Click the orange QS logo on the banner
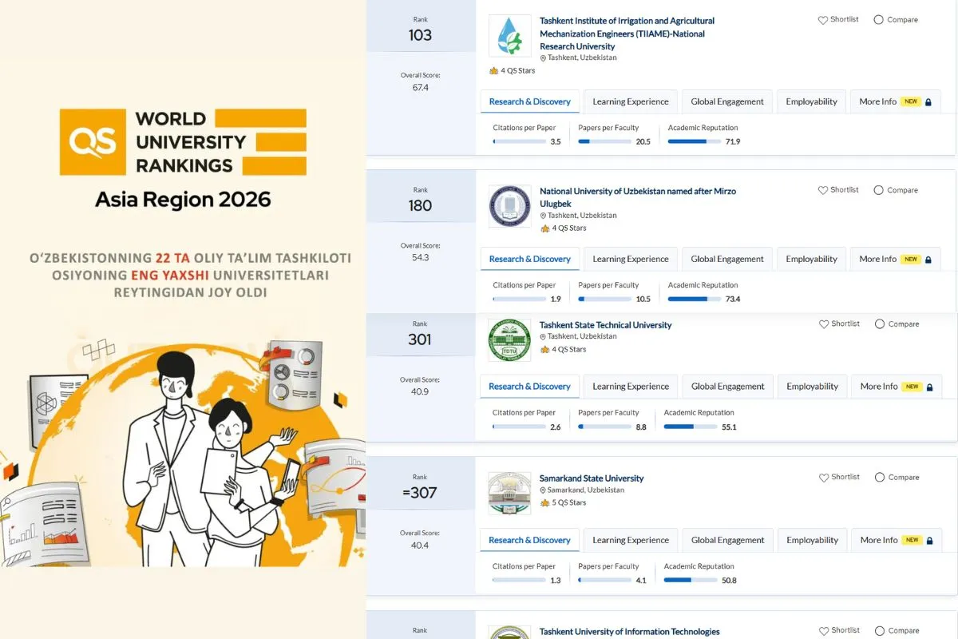958x639 pixels. 93,142
